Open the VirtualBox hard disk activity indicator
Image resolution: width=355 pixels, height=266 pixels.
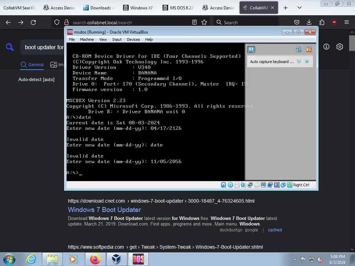[x=223, y=185]
